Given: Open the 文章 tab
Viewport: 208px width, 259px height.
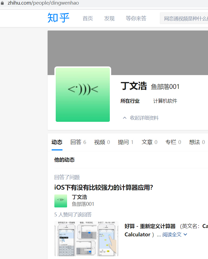Looking at the screenshot, I should 149,142.
